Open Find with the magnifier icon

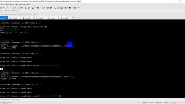tap(25, 8)
